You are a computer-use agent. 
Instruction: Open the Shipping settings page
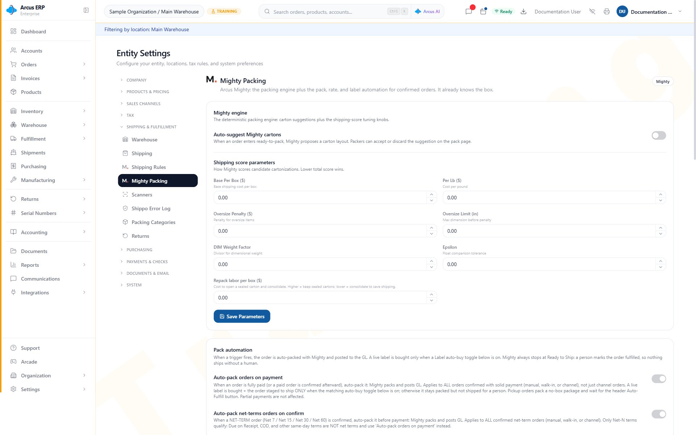click(158, 153)
